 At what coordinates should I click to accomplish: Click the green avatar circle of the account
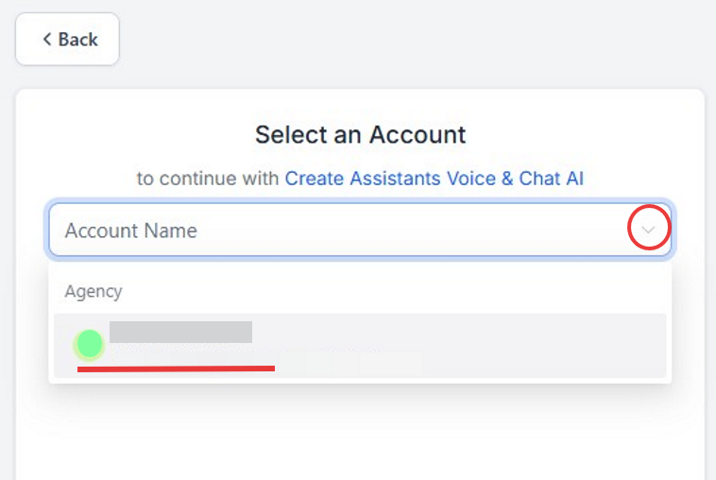point(89,345)
